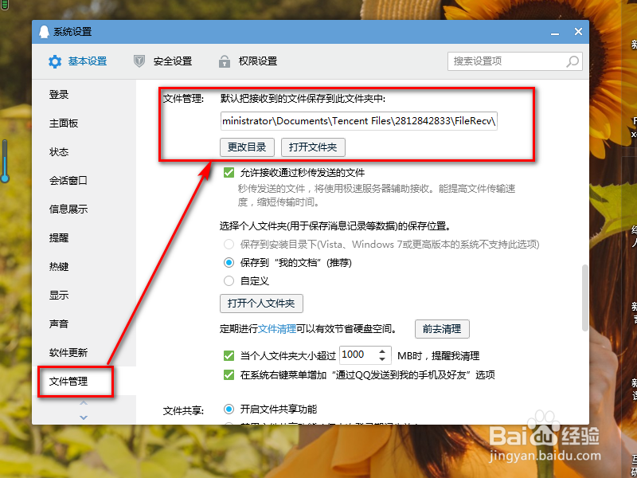Click the shield icon beside 安全设置
The width and height of the screenshot is (637, 478).
(x=139, y=61)
